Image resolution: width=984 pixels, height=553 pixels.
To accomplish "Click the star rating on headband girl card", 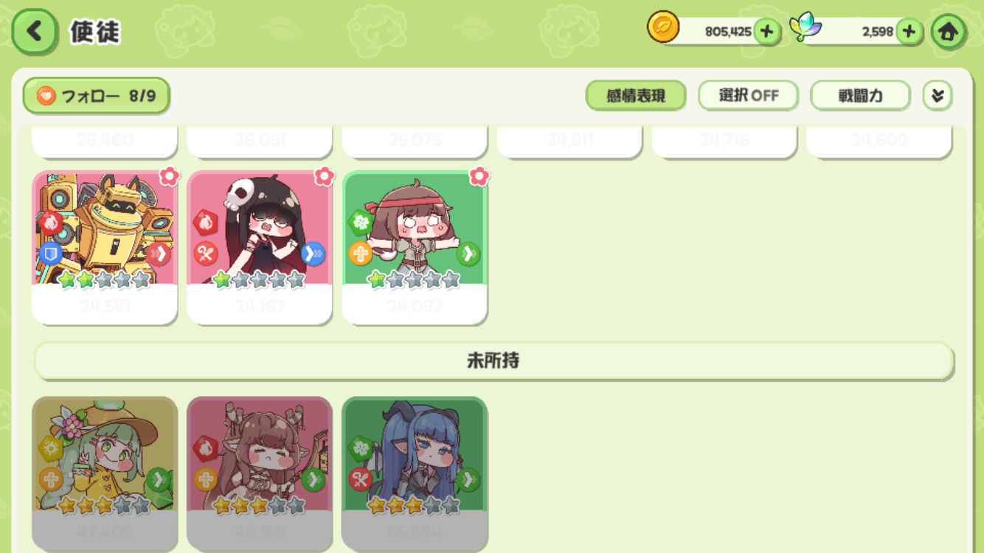I will [415, 280].
